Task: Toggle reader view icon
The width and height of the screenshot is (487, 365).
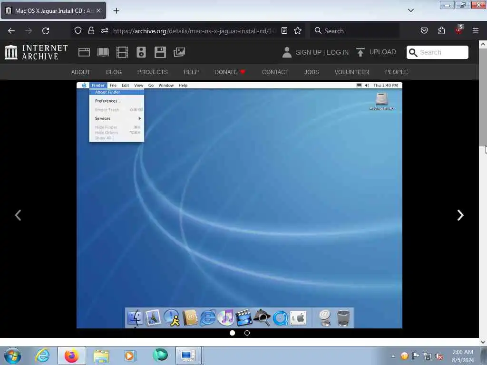Action: [x=284, y=30]
